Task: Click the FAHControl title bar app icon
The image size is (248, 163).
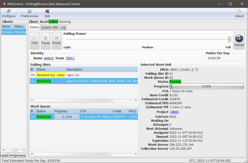Action: pos(4,4)
